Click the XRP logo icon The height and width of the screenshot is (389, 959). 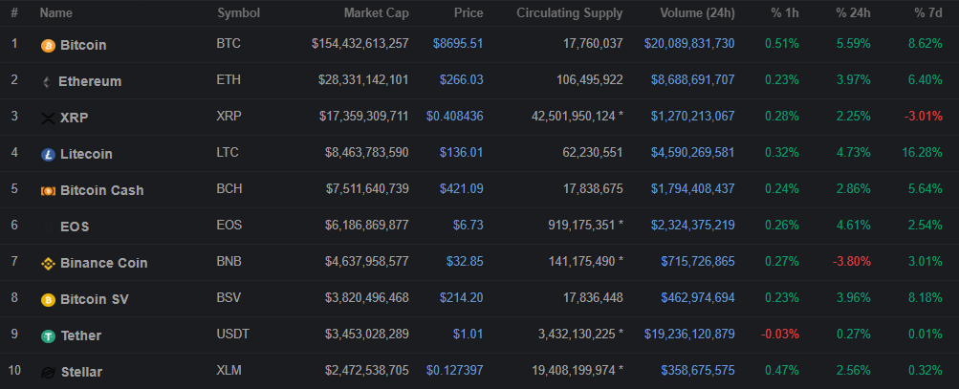click(x=48, y=118)
